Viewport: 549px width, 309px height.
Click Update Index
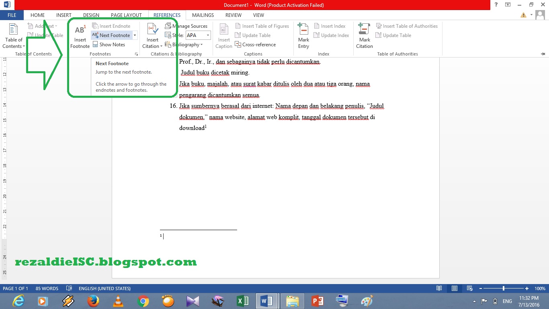click(332, 35)
